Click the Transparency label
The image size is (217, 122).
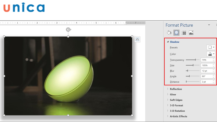coord(177,60)
